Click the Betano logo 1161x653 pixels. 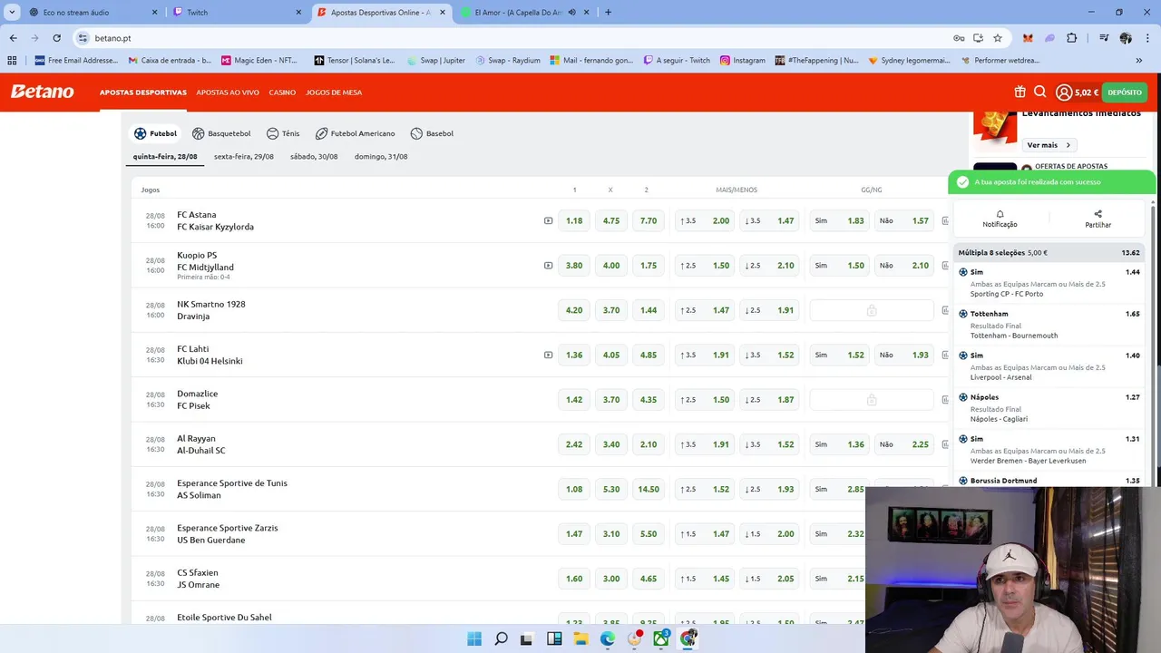[43, 92]
